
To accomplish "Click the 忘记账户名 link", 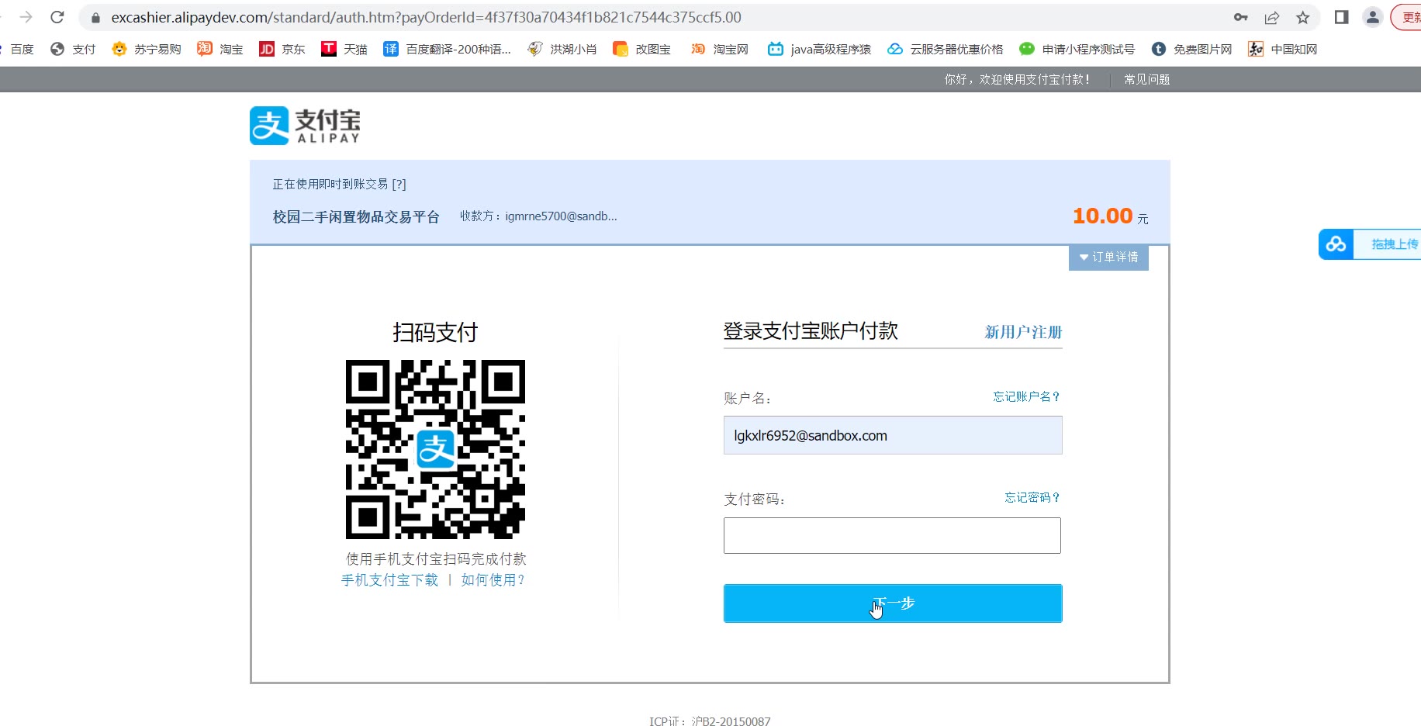I will [x=1026, y=396].
